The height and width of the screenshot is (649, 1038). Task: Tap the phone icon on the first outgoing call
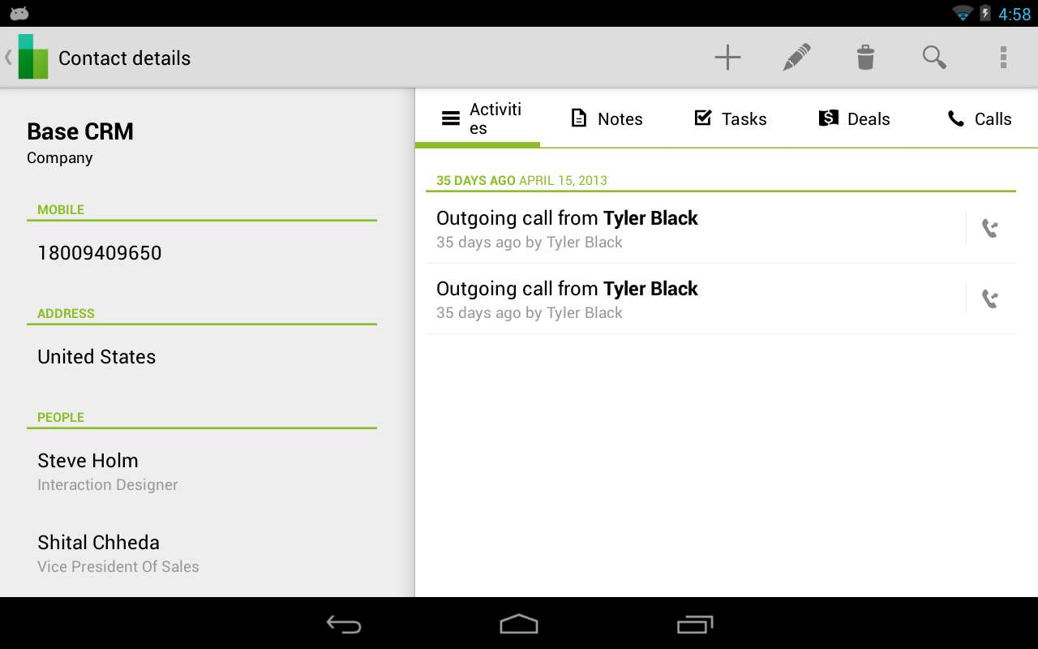990,228
